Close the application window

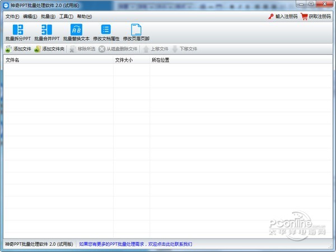click(325, 4)
